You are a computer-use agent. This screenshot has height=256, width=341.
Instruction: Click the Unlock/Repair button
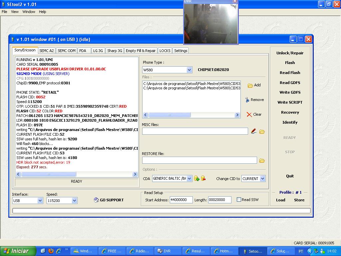(x=290, y=53)
